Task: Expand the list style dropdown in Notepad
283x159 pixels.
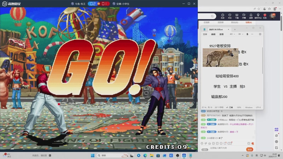Action: click(241, 34)
